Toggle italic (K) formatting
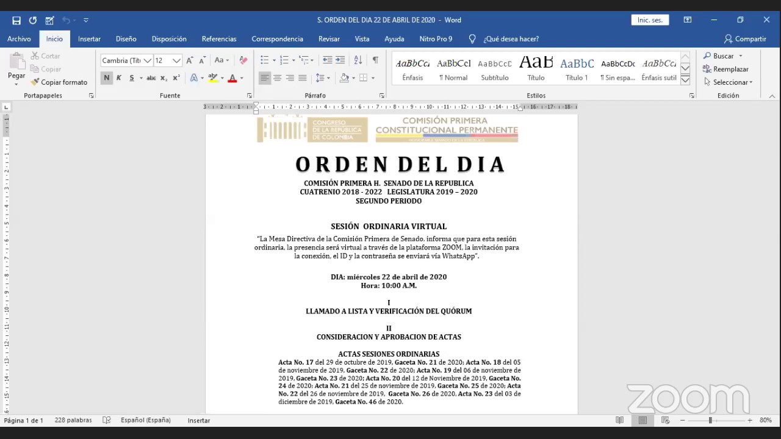Screen dimensions: 781x439 click(119, 78)
